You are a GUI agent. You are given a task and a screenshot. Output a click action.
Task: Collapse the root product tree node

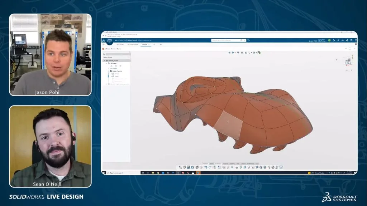(104, 61)
